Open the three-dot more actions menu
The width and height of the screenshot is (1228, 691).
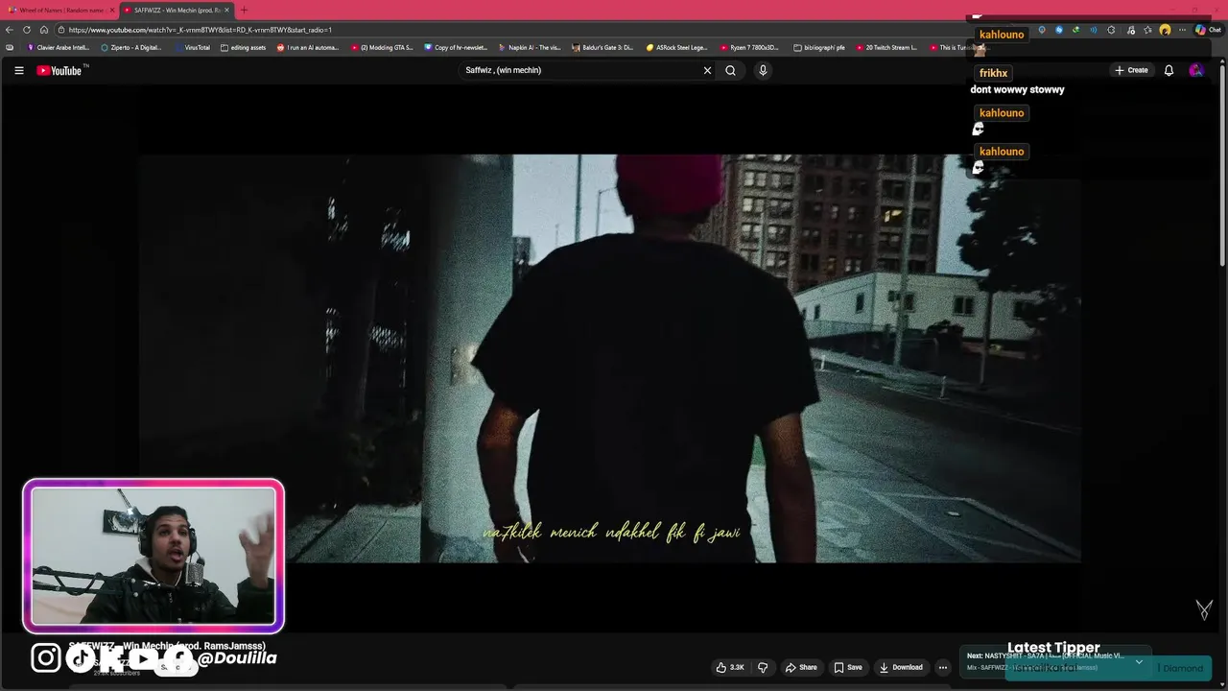click(x=943, y=667)
